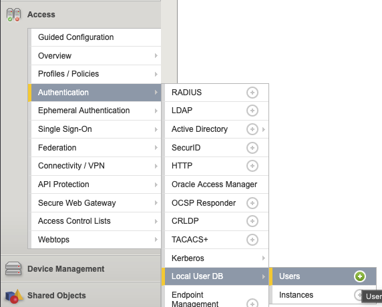This screenshot has height=307, width=382.
Task: Open the Federation menu item
Action: tap(96, 148)
